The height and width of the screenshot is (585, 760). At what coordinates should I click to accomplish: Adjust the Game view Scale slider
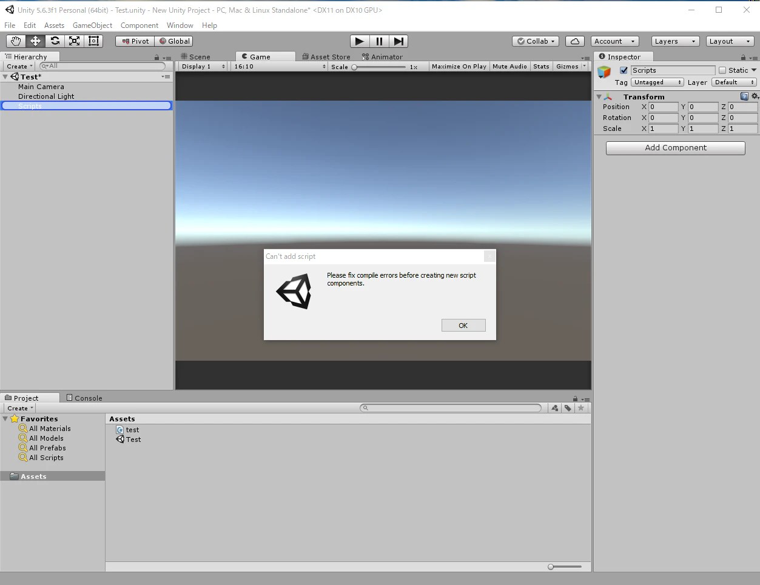click(x=378, y=67)
